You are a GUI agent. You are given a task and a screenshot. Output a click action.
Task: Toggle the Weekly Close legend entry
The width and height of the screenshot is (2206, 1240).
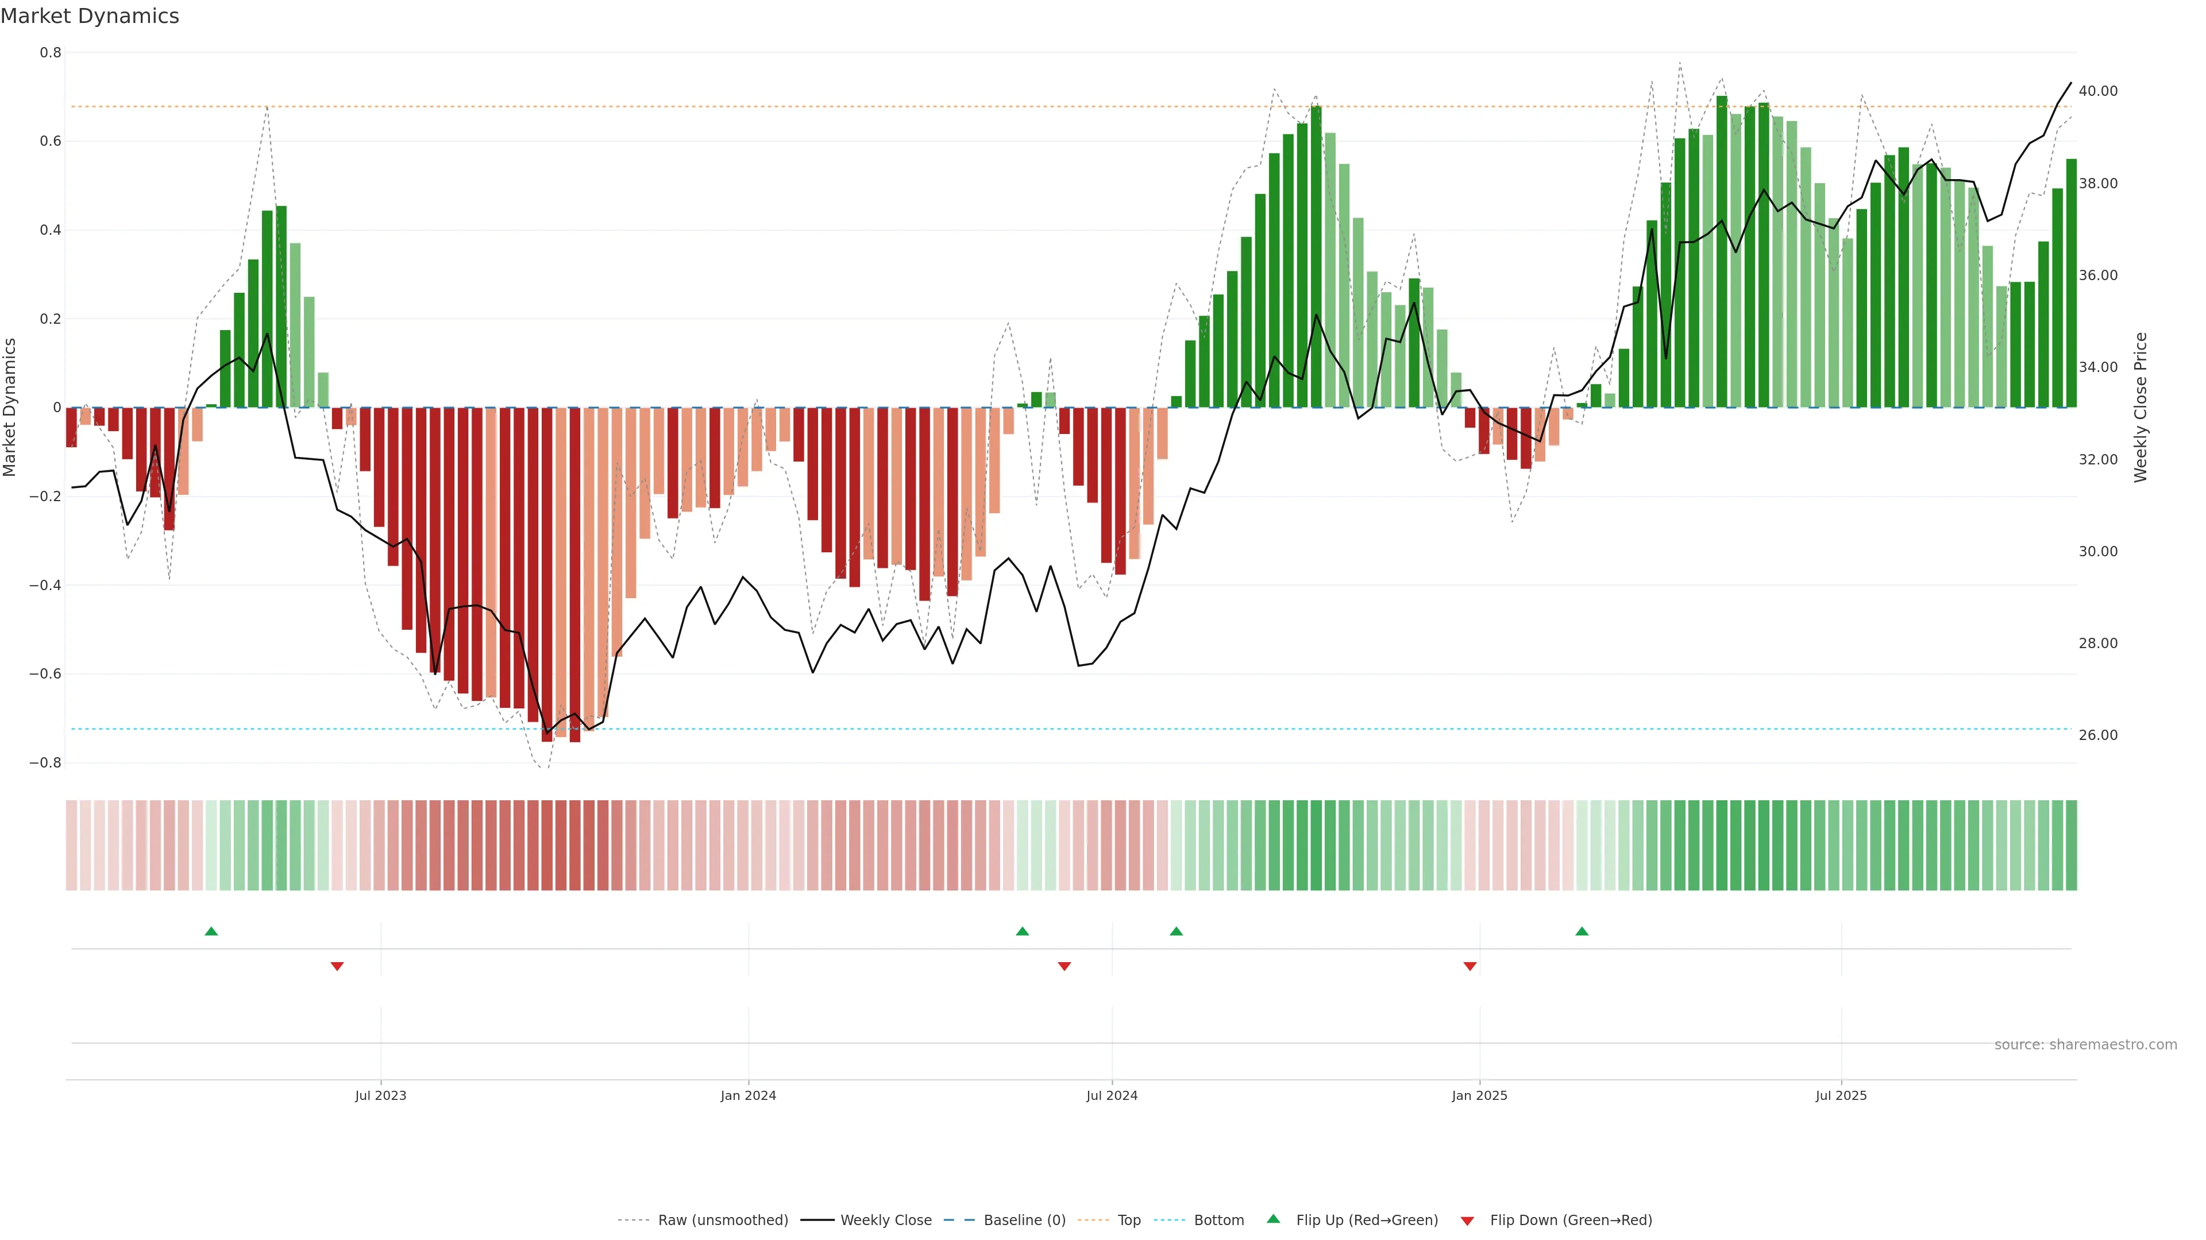coord(885,1220)
